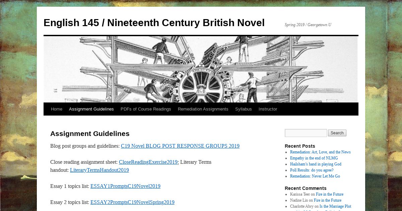Viewport: 402px width, 211px height.
Task: Open the Instructor menu item
Action: (268, 109)
